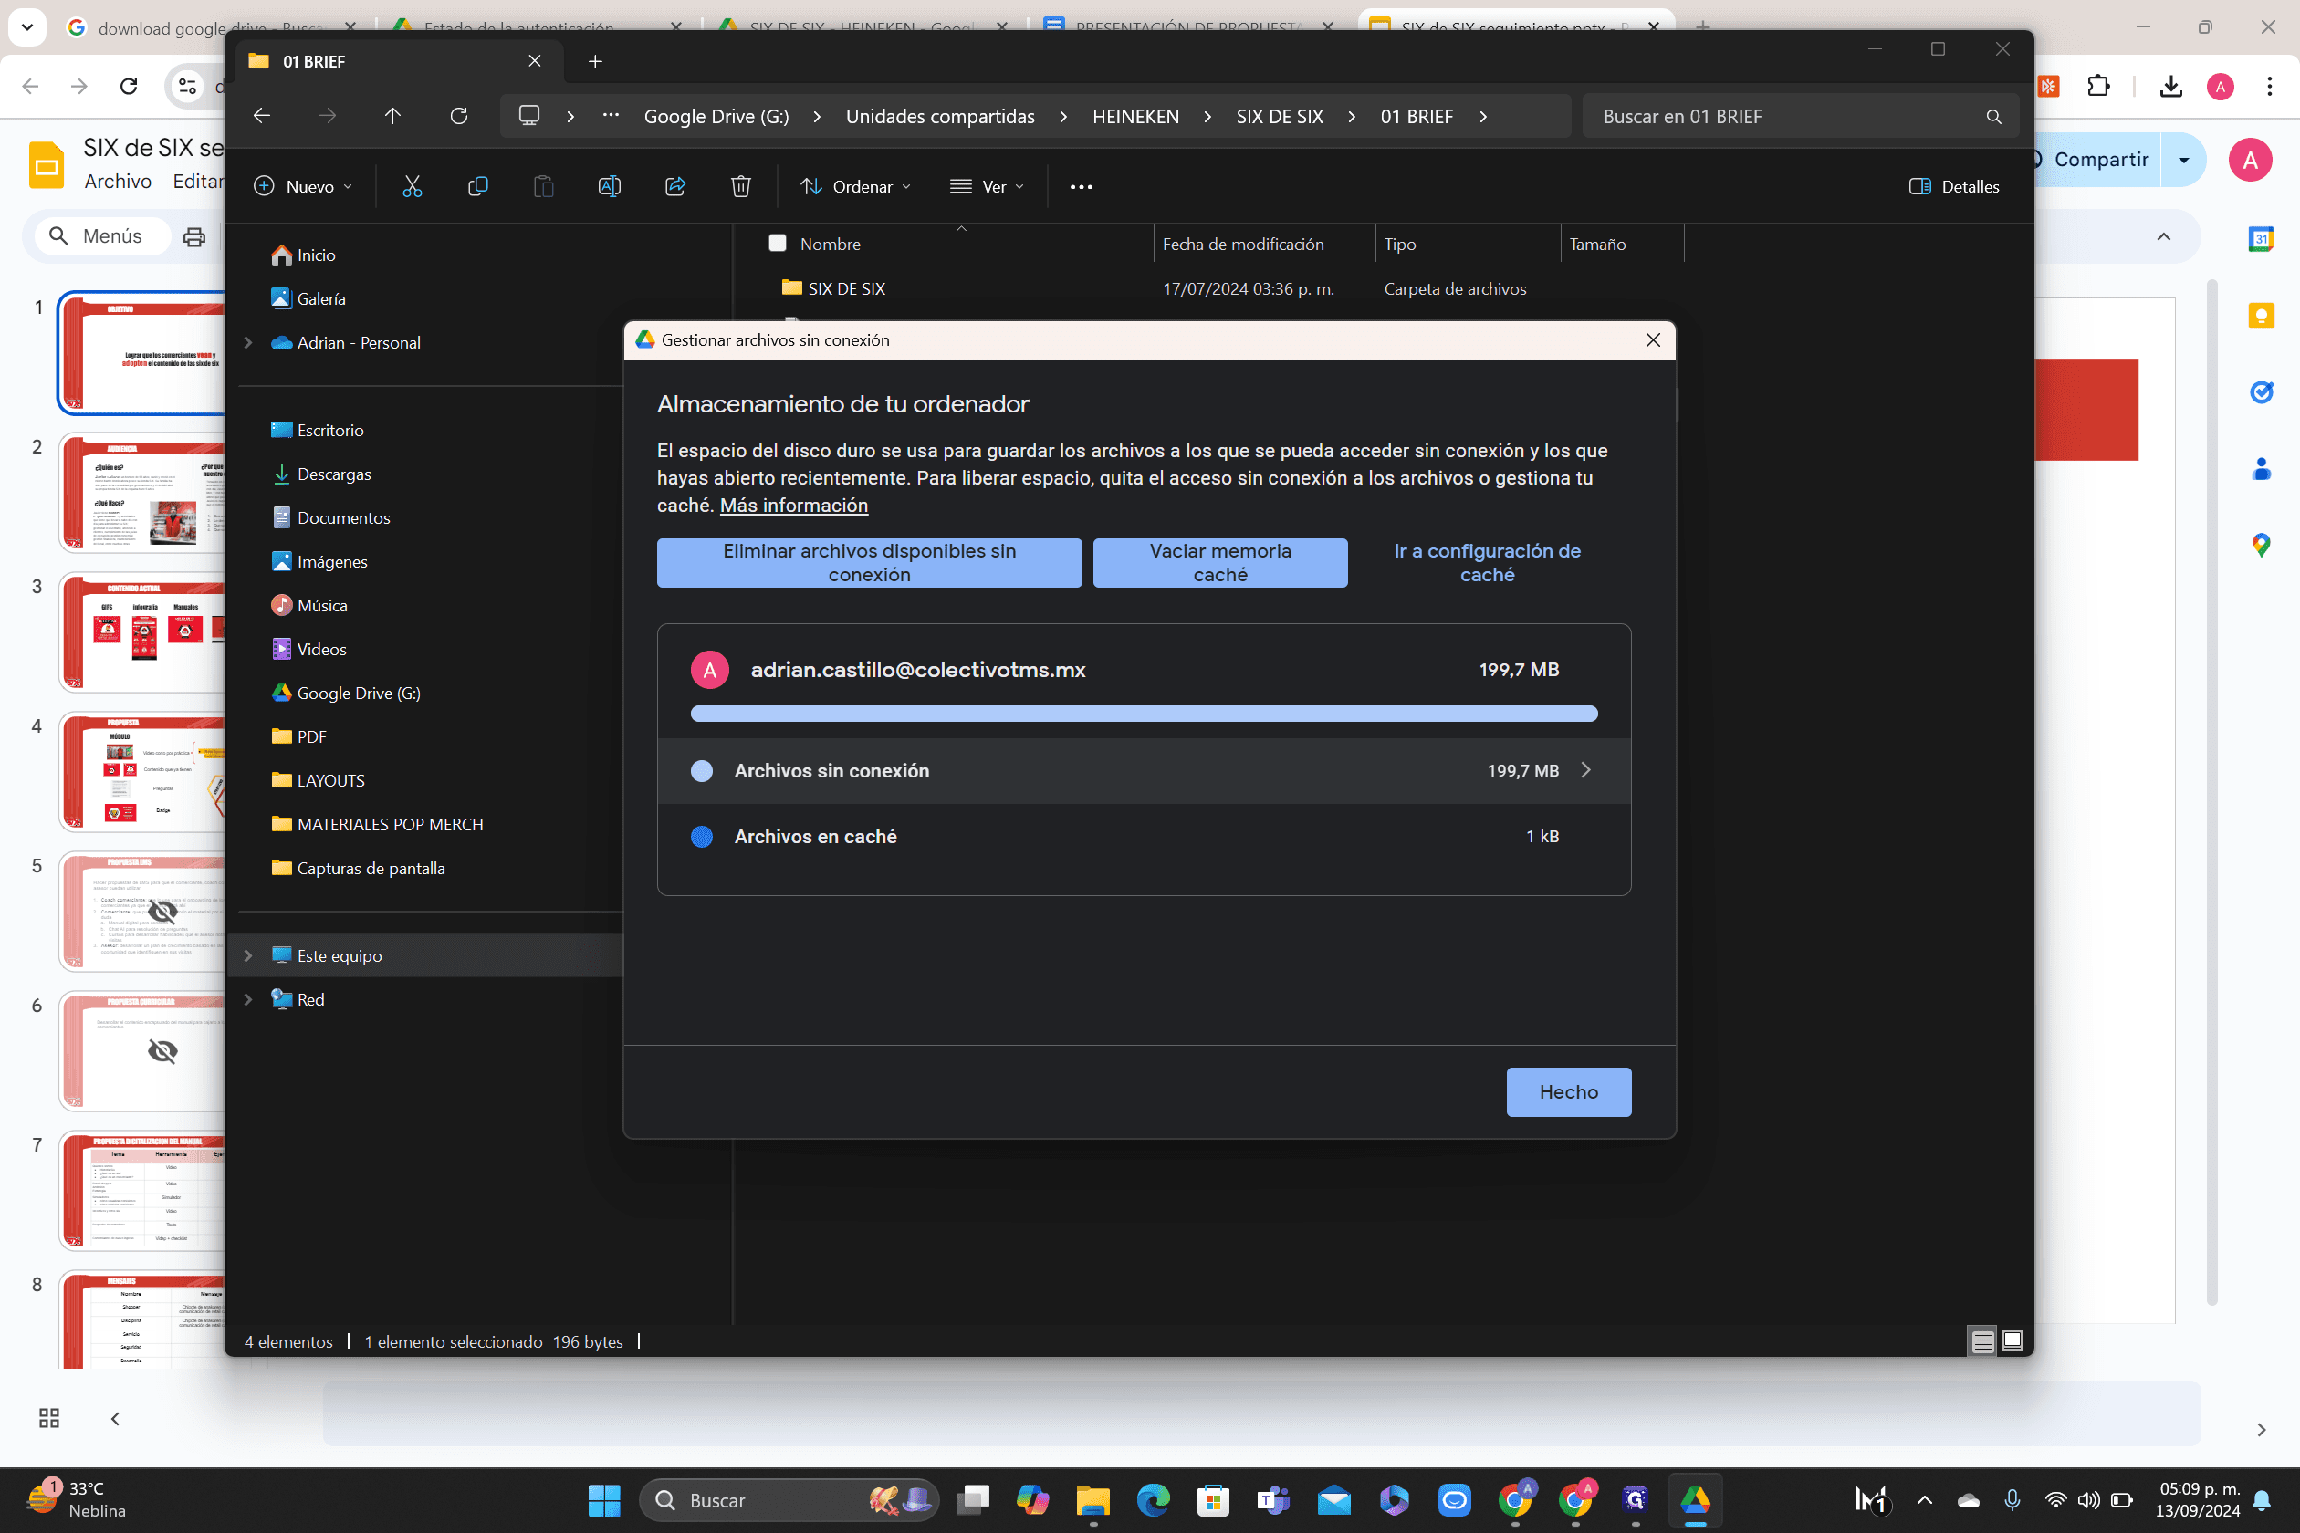Click the Vaciar memoria caché button
Screen dimensions: 2300x1533
pos(1219,563)
